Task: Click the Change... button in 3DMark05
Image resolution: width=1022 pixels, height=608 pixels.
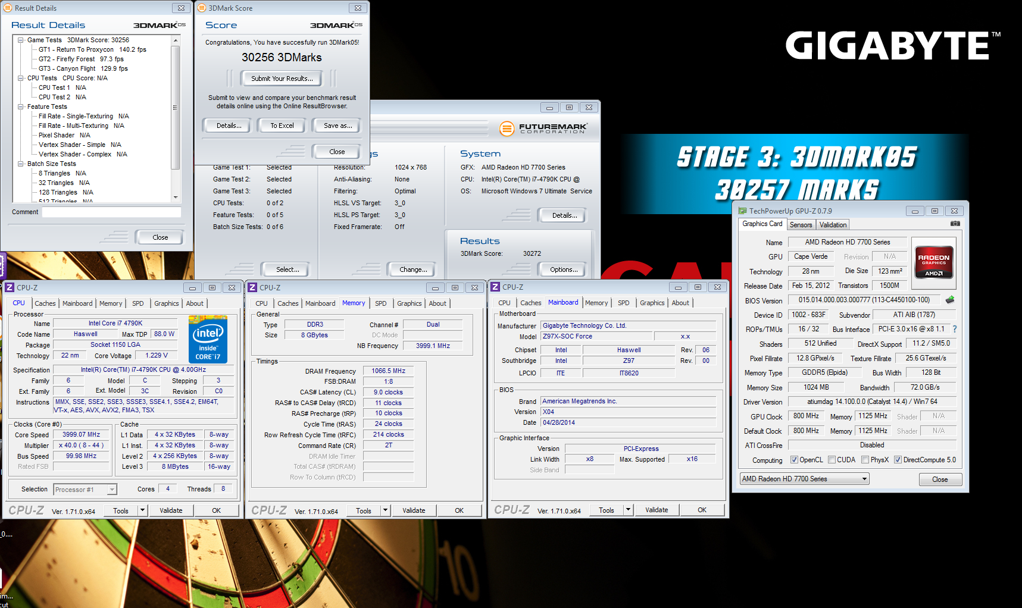Action: [x=413, y=269]
